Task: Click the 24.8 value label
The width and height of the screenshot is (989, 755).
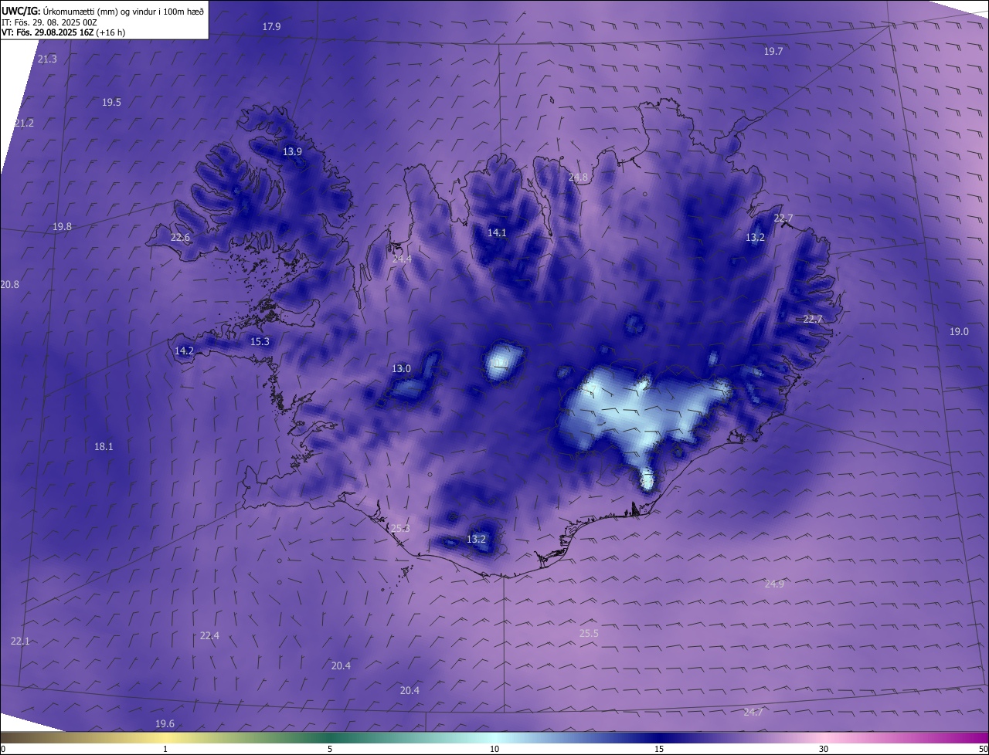Action: (578, 177)
